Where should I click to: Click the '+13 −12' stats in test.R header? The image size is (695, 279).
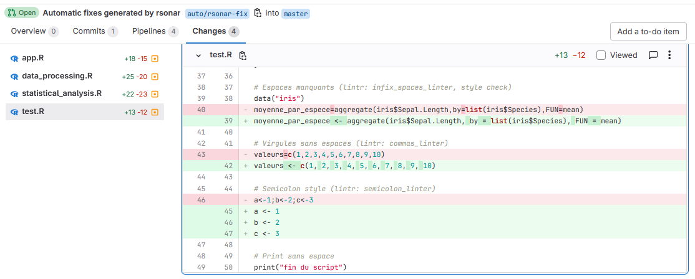(570, 55)
